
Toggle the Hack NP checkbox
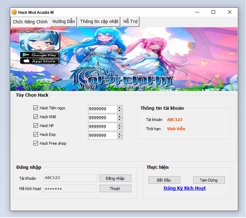click(35, 125)
